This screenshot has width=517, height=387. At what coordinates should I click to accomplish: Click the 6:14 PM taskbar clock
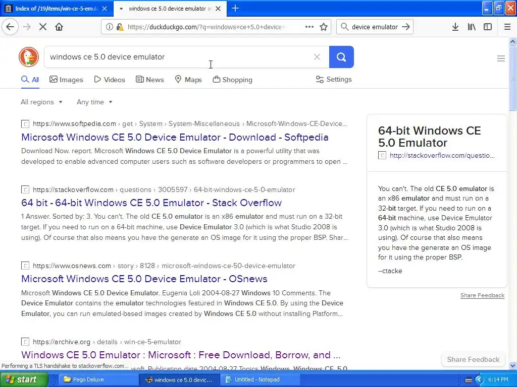click(498, 380)
